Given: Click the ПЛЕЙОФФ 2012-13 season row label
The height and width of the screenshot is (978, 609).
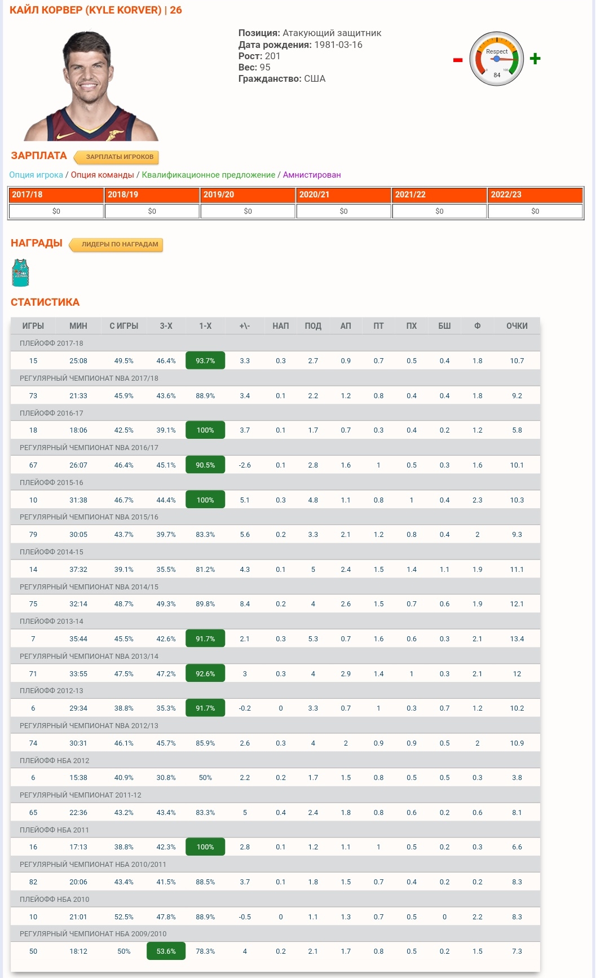Looking at the screenshot, I should click(51, 691).
